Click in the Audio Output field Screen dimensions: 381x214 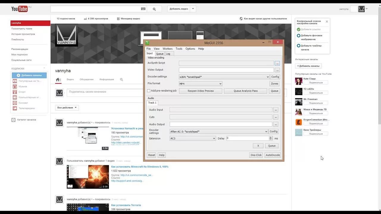(221, 125)
